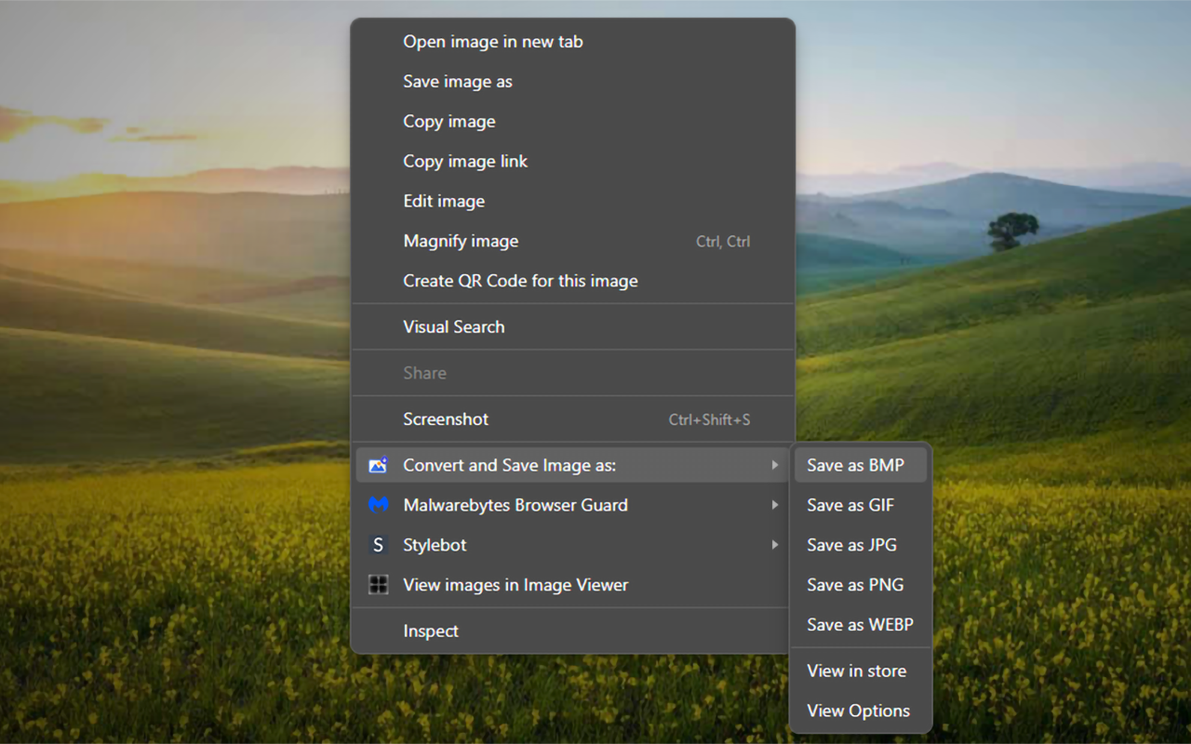Viewport: 1191px width, 744px height.
Task: Expand the Malwarebytes Browser Guard submenu arrow
Action: 774,505
